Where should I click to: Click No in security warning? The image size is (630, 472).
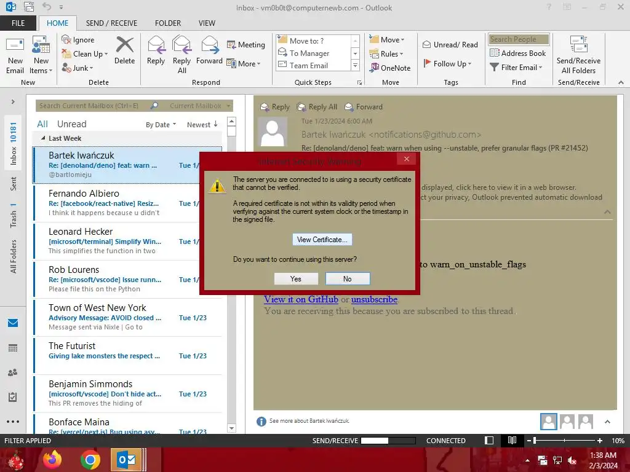[x=348, y=278]
